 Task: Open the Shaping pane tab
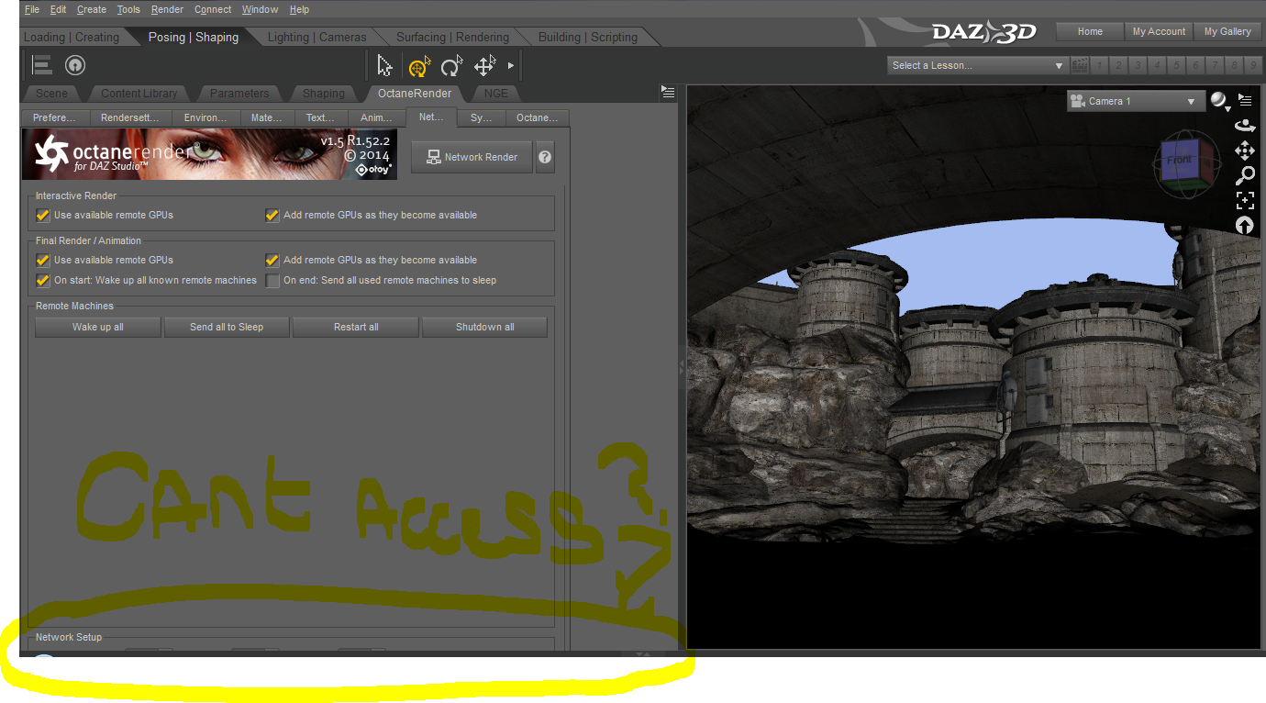pos(324,93)
